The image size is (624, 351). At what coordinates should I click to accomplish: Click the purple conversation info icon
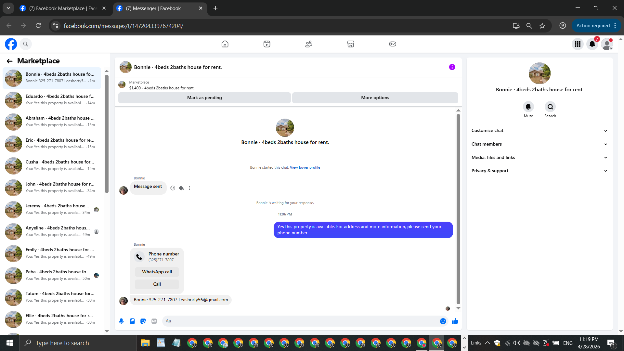[x=452, y=67]
